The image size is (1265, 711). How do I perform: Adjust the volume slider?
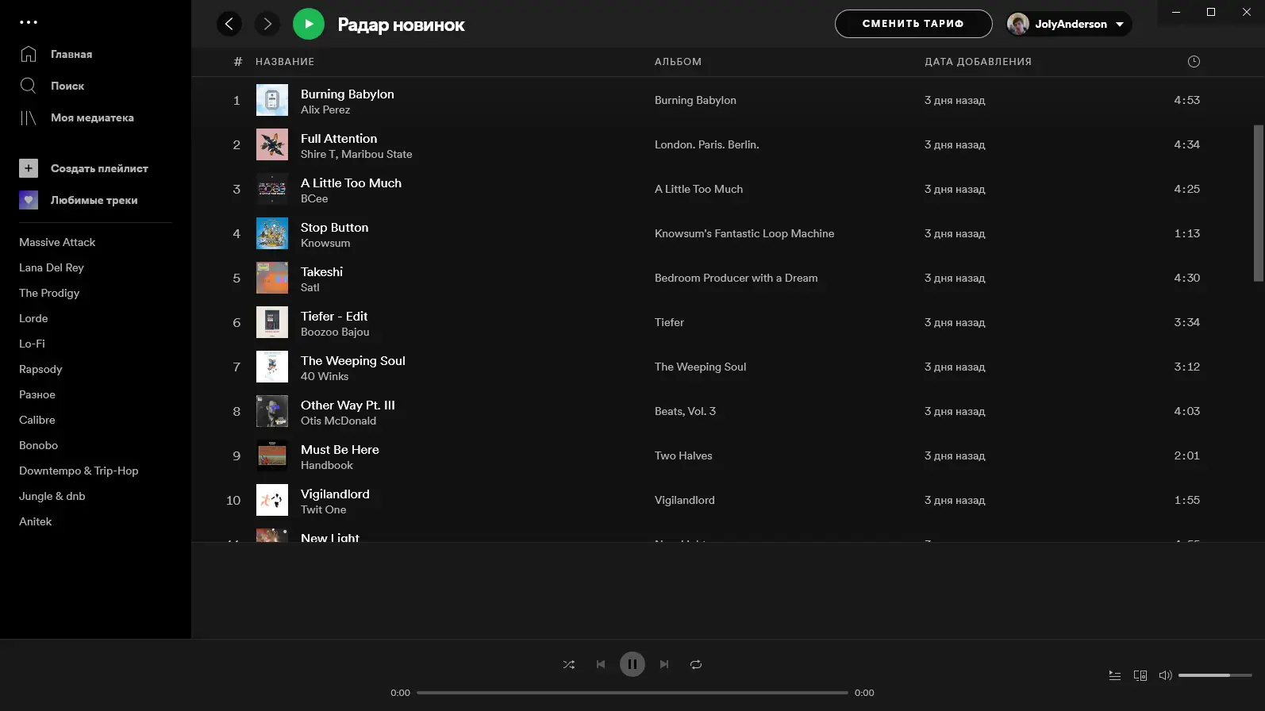(1215, 675)
